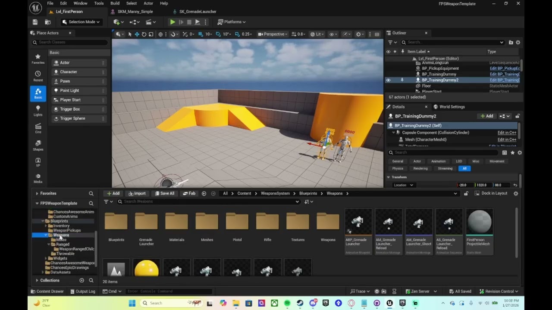
Task: Open the cinematics clapperboard menu
Action: click(151, 22)
